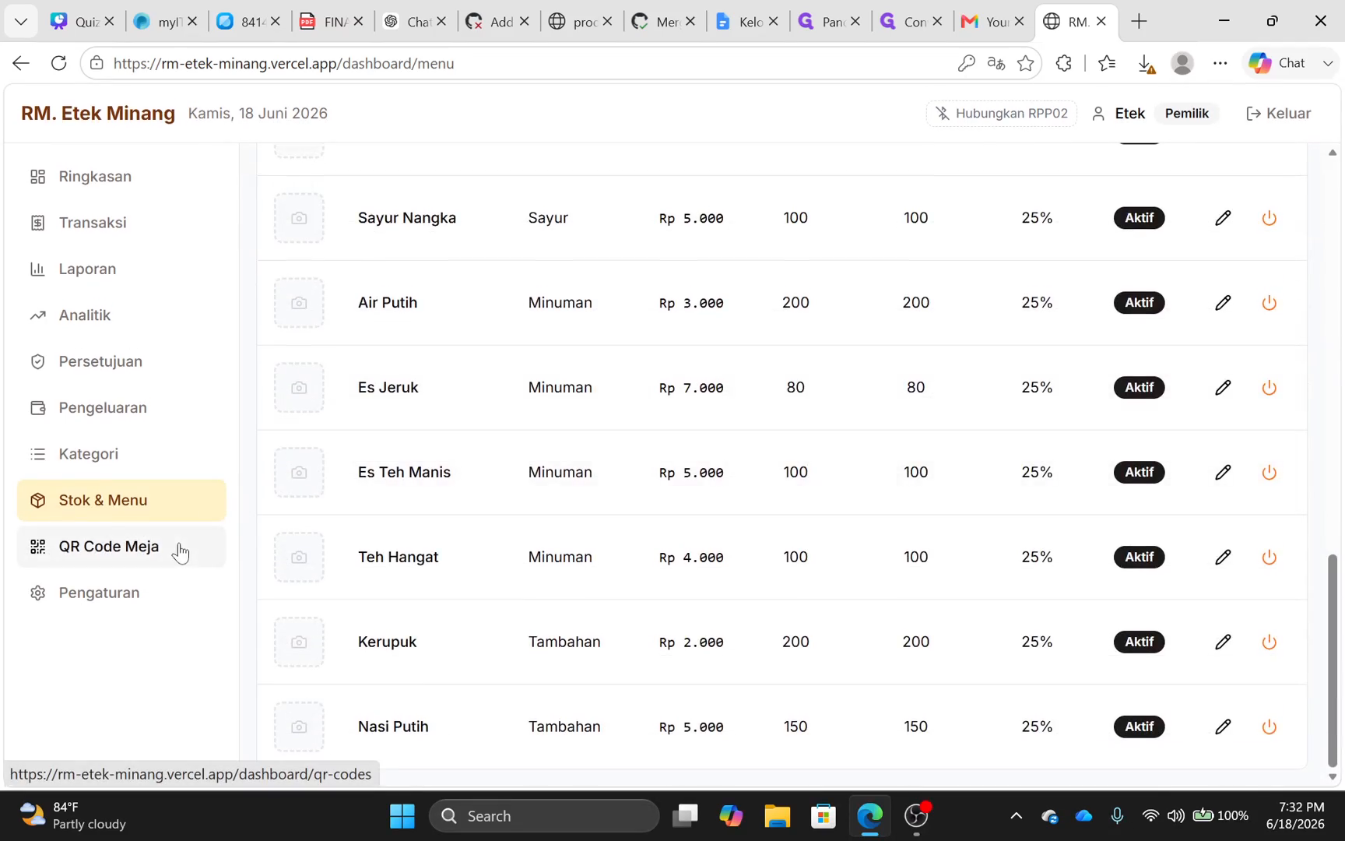Deactivate Sayur Nangka with power icon
This screenshot has width=1345, height=841.
pos(1269,218)
